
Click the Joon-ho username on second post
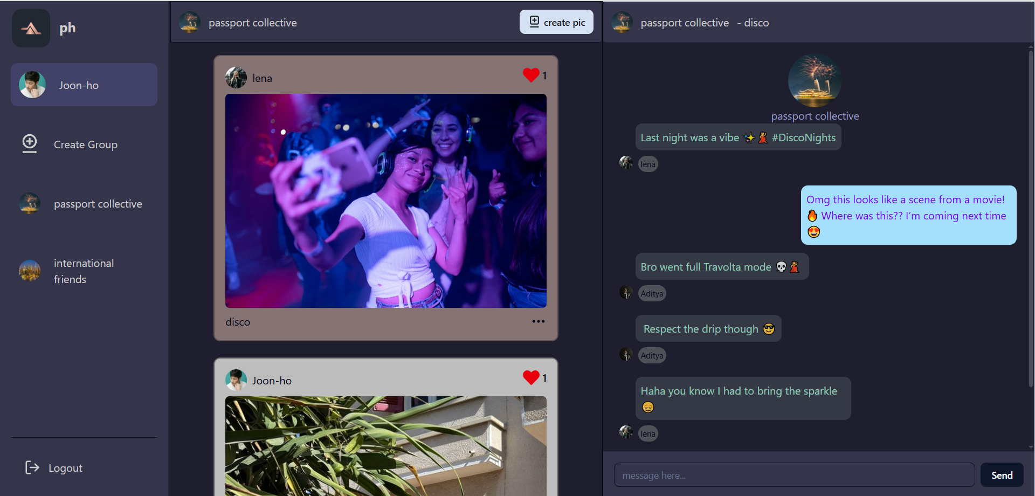tap(272, 381)
